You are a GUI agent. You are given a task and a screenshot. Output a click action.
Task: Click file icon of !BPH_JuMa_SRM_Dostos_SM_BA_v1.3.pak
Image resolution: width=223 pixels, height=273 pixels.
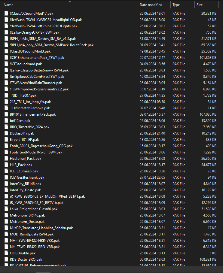[x=6, y=39]
